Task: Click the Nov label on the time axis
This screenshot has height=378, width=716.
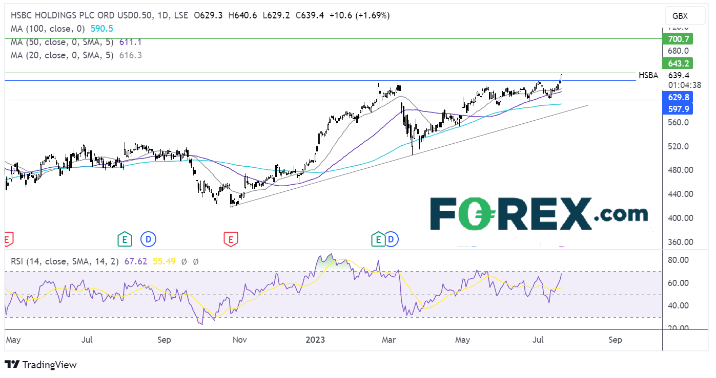Action: [x=240, y=340]
